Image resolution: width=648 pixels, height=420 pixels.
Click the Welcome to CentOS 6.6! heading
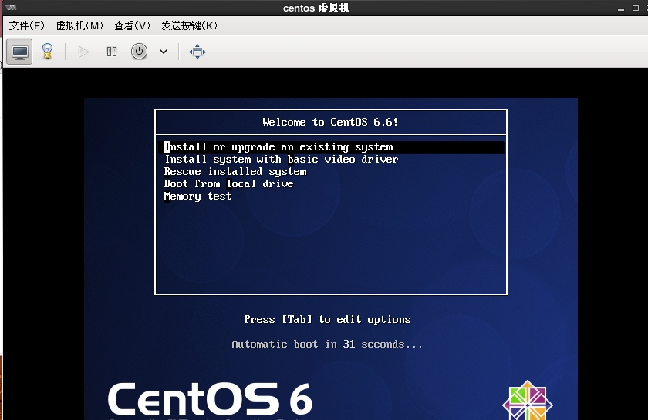click(x=330, y=122)
